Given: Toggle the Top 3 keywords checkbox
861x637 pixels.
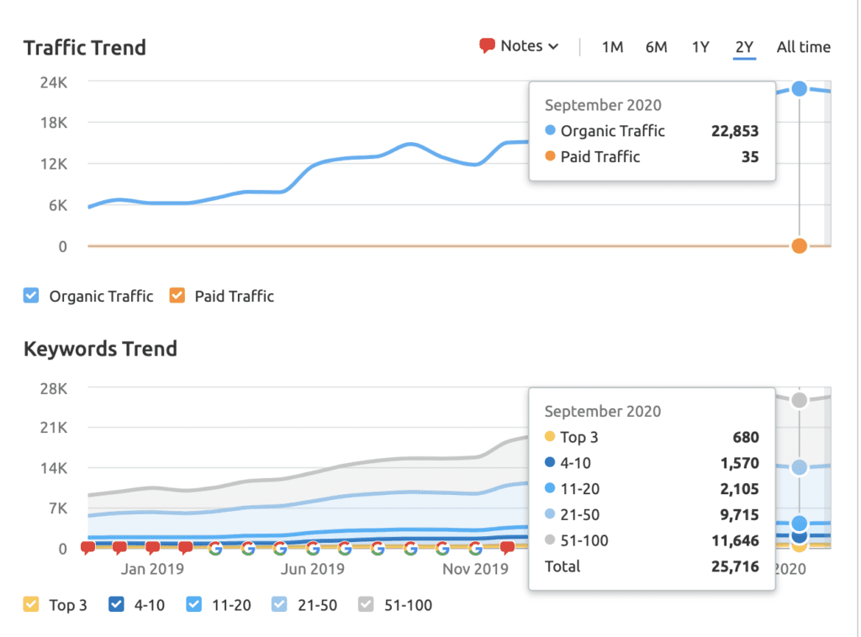Looking at the screenshot, I should (x=31, y=604).
